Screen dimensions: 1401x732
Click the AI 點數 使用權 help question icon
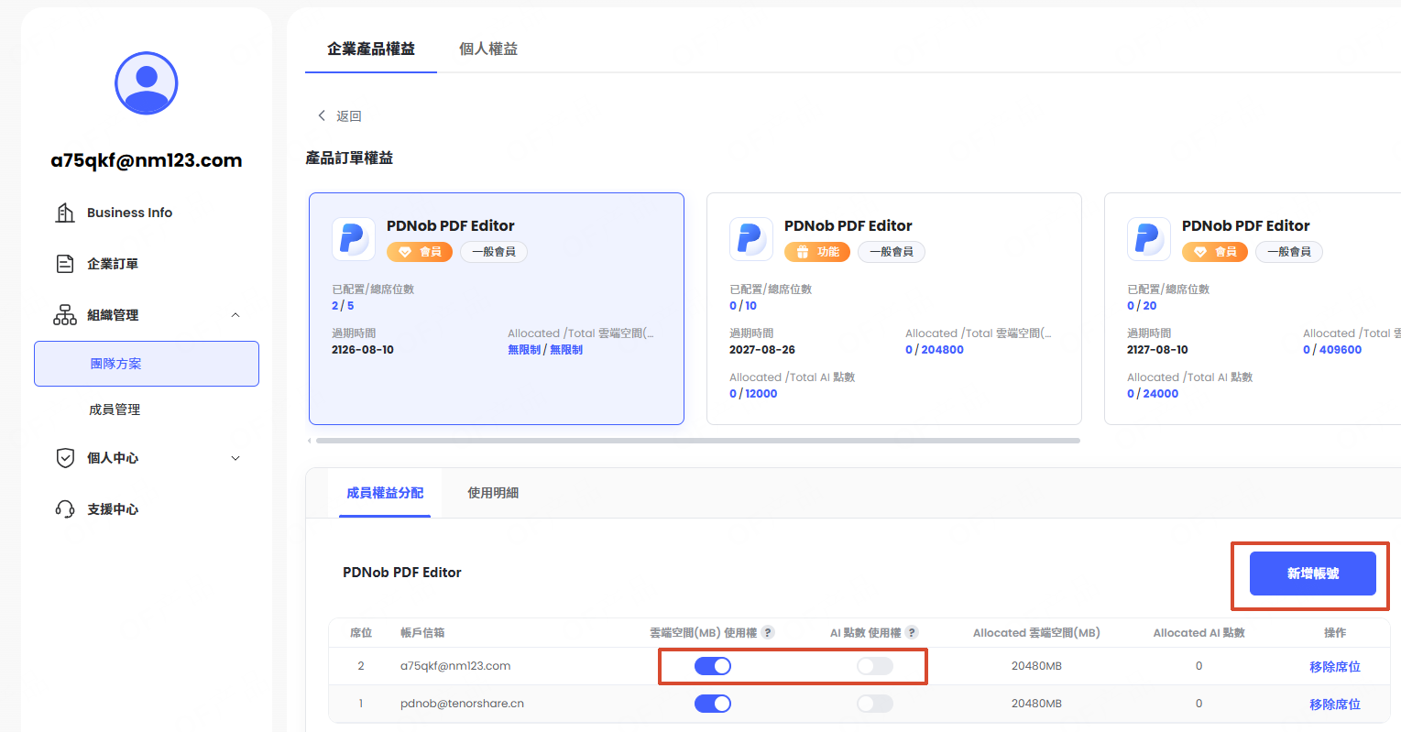pyautogui.click(x=912, y=632)
